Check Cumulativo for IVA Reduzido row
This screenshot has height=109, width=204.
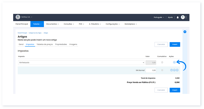[162, 62]
